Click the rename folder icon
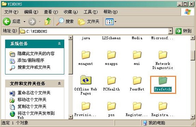This screenshot has width=196, height=127. point(12,93)
